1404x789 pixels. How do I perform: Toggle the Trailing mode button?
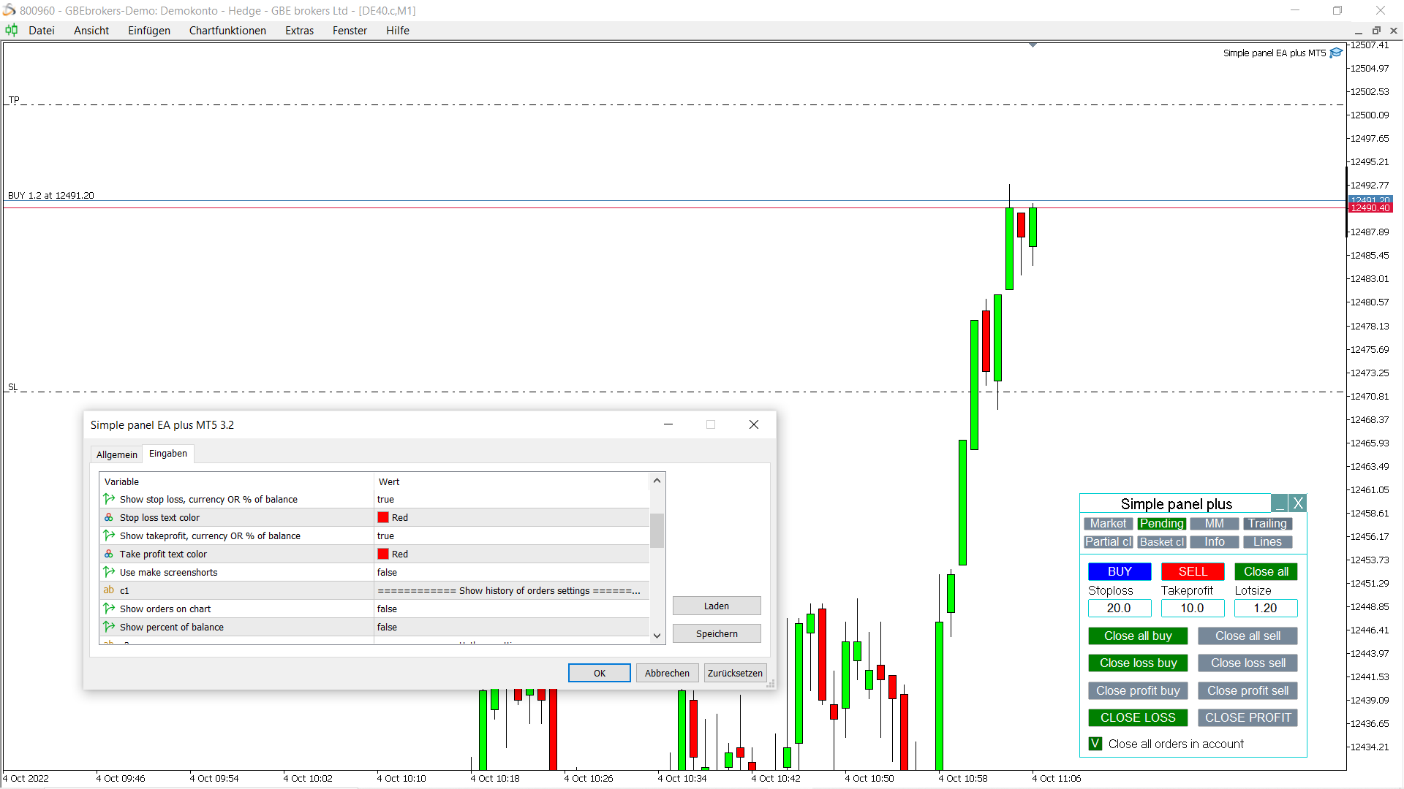tap(1267, 524)
